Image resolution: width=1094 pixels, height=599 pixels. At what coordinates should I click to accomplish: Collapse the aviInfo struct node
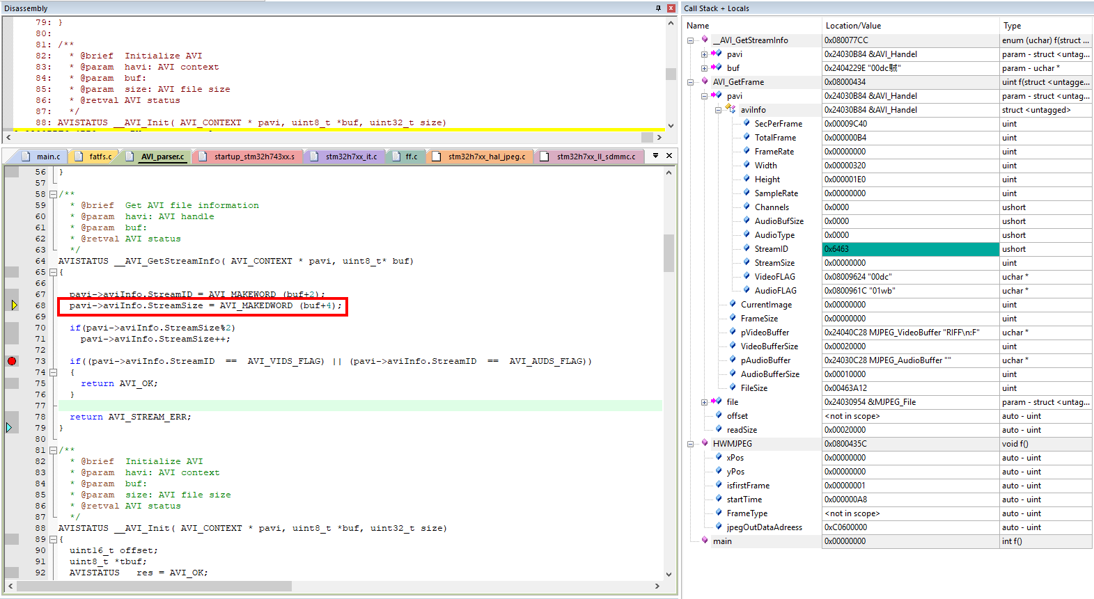pyautogui.click(x=718, y=110)
